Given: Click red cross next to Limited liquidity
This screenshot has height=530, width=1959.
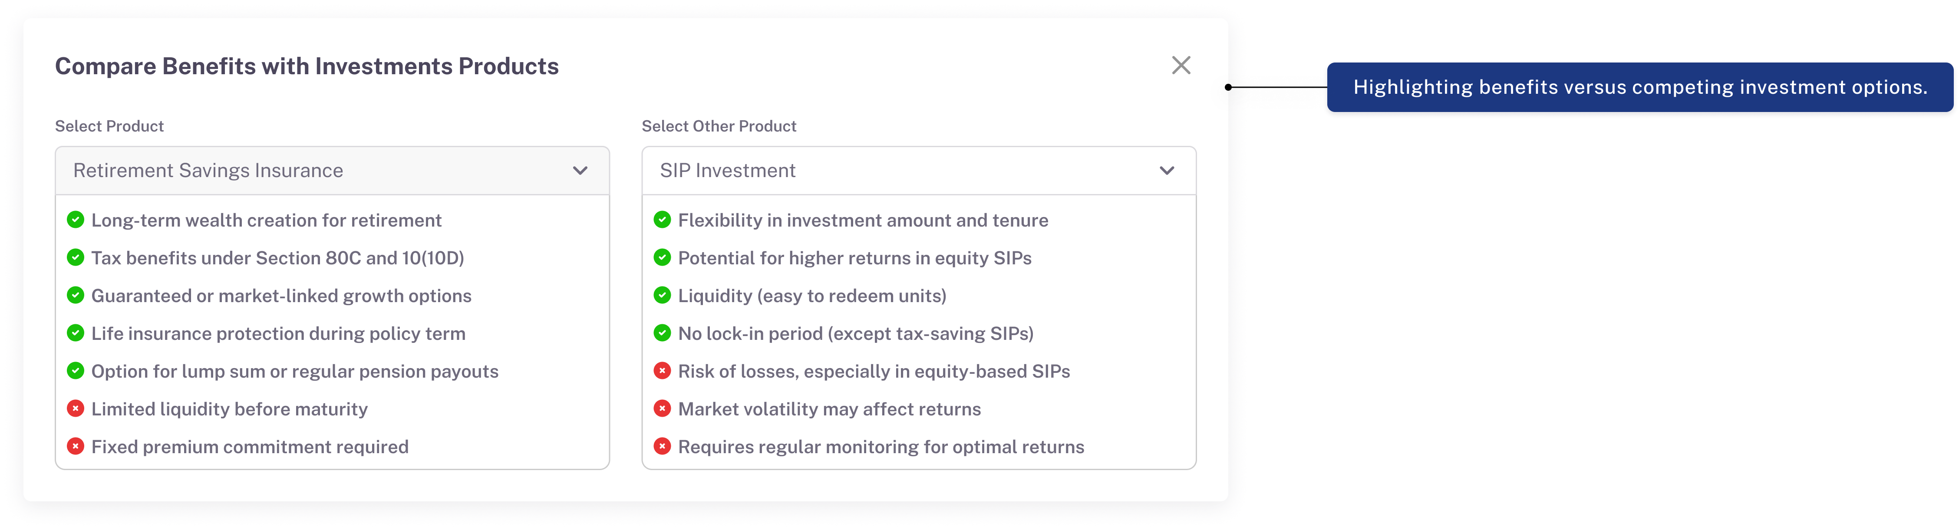Looking at the screenshot, I should point(75,408).
